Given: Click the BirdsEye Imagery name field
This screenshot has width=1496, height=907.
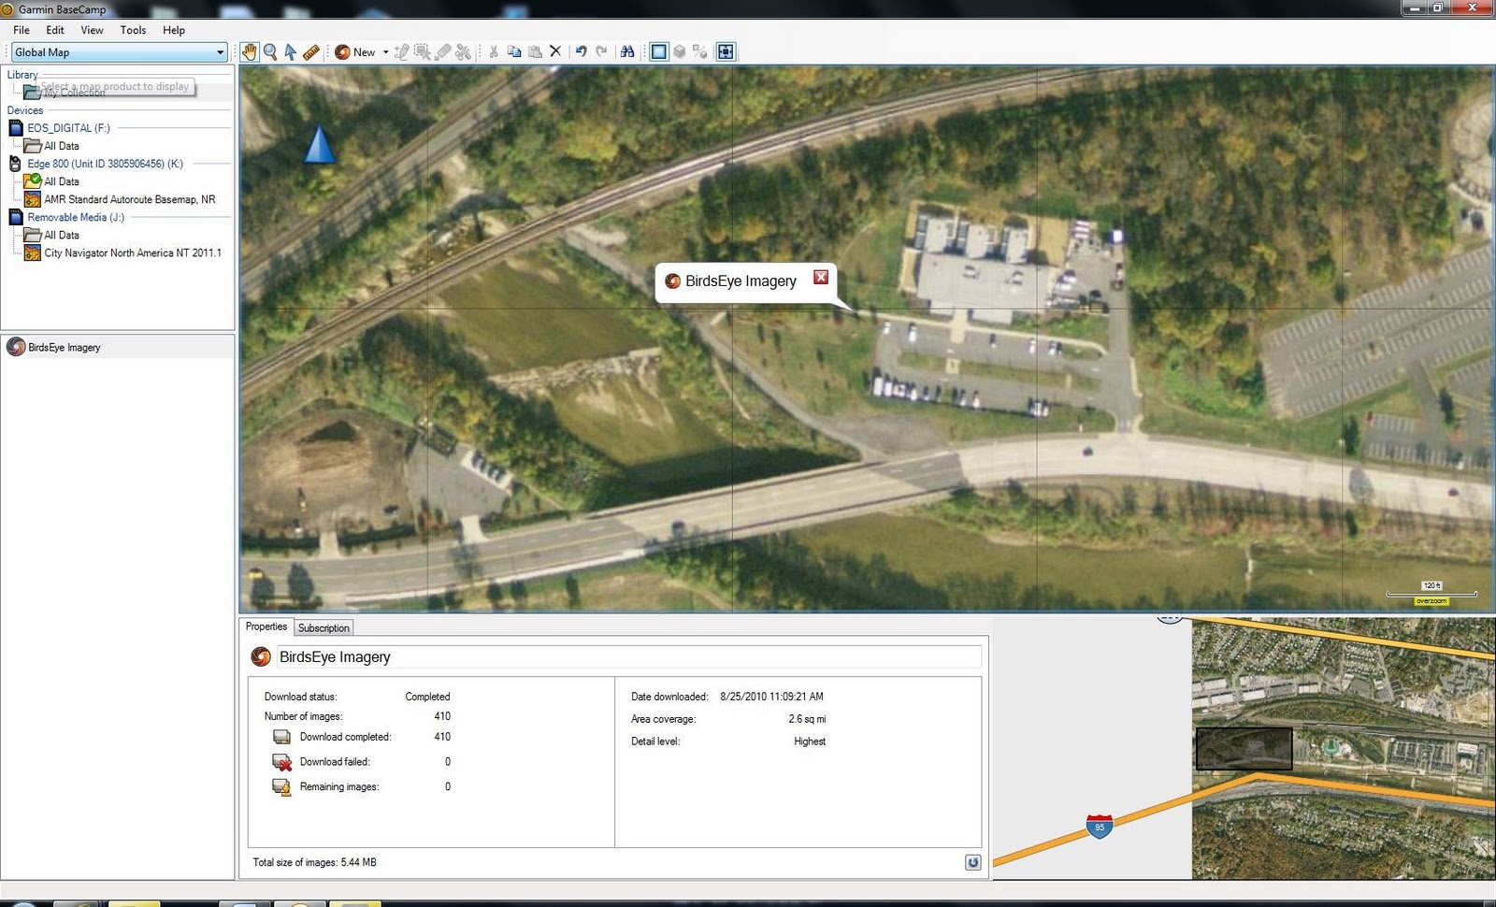Looking at the screenshot, I should coord(629,657).
